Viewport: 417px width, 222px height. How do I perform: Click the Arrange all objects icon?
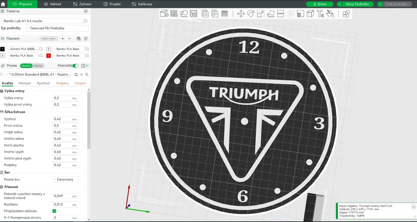tap(194, 14)
